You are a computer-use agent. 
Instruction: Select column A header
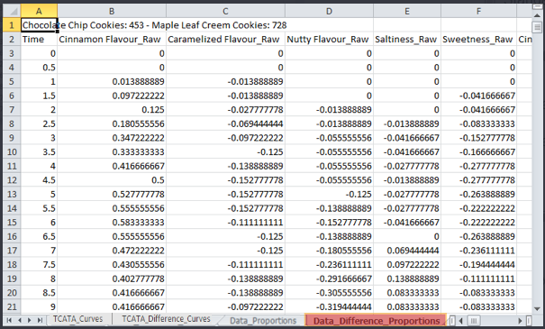(39, 11)
